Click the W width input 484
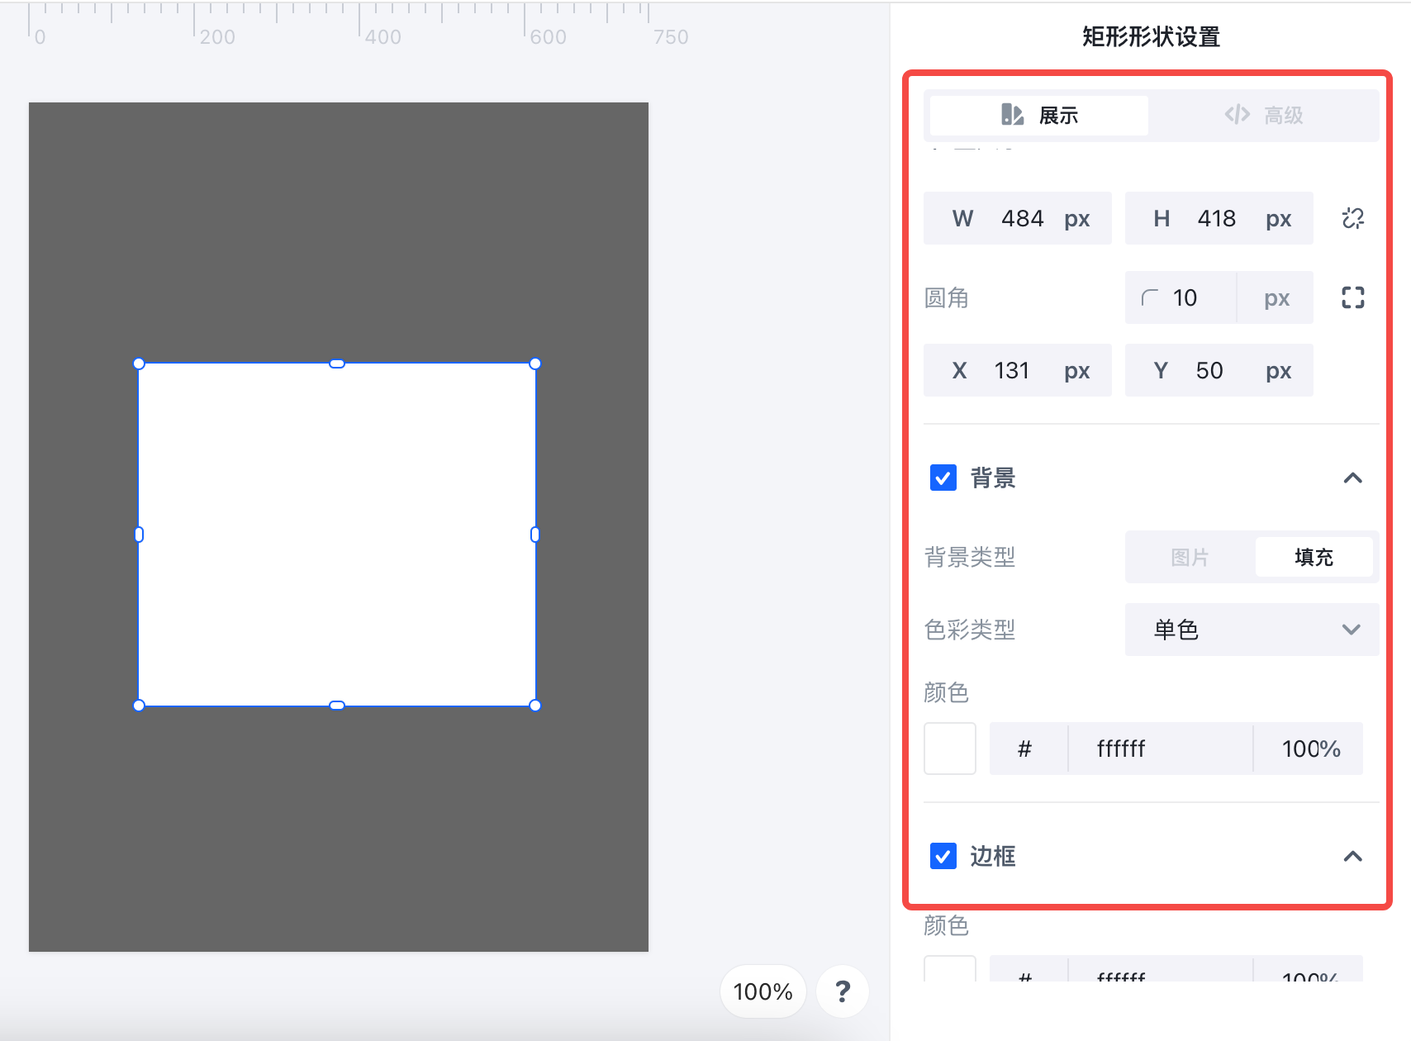The width and height of the screenshot is (1411, 1041). pos(1018,218)
